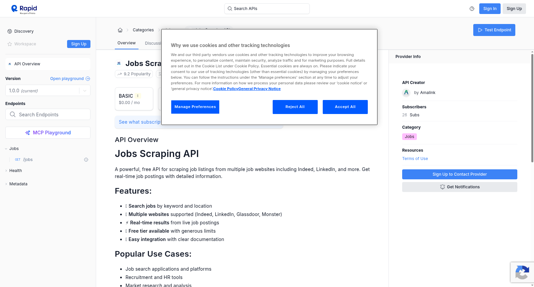Open the MCP Playground

pyautogui.click(x=48, y=133)
